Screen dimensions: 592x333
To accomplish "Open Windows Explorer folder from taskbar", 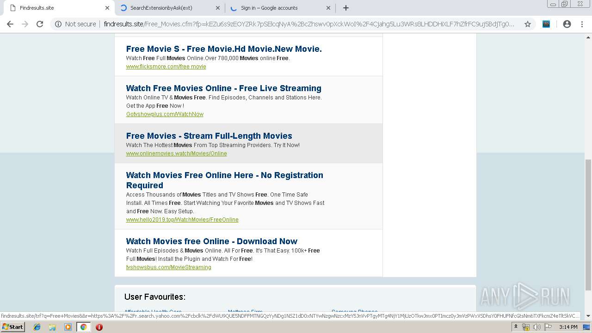I will (52, 327).
